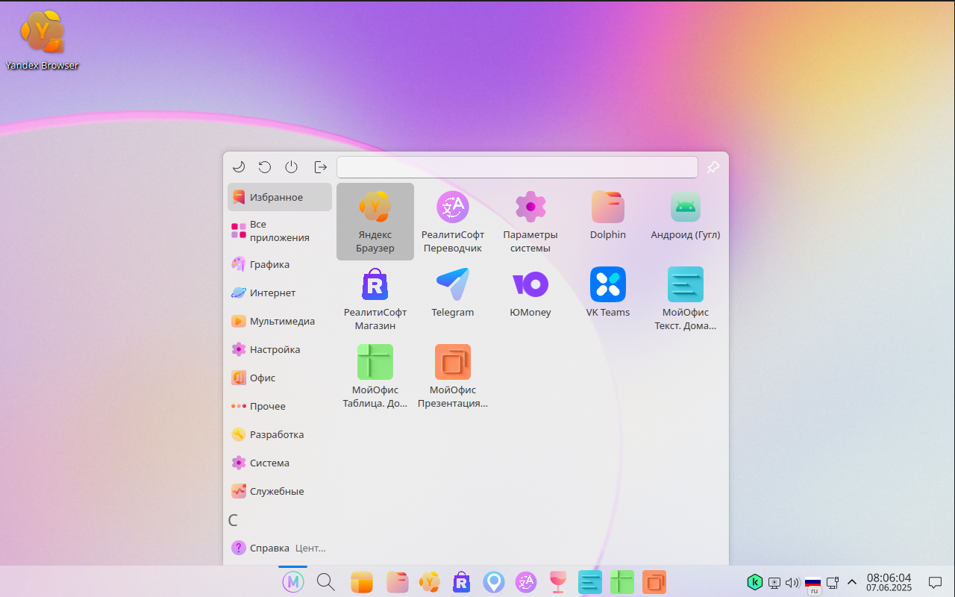Open Параметры системы
The width and height of the screenshot is (955, 597).
[530, 222]
